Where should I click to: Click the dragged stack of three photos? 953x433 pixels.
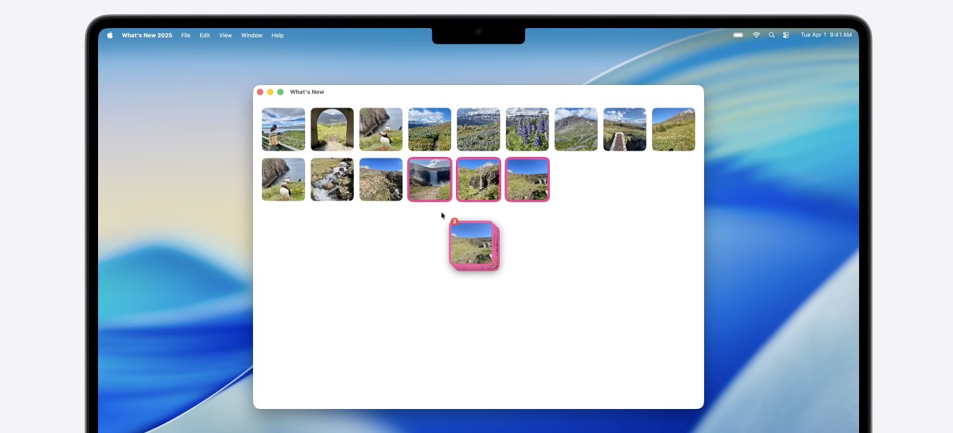(474, 245)
